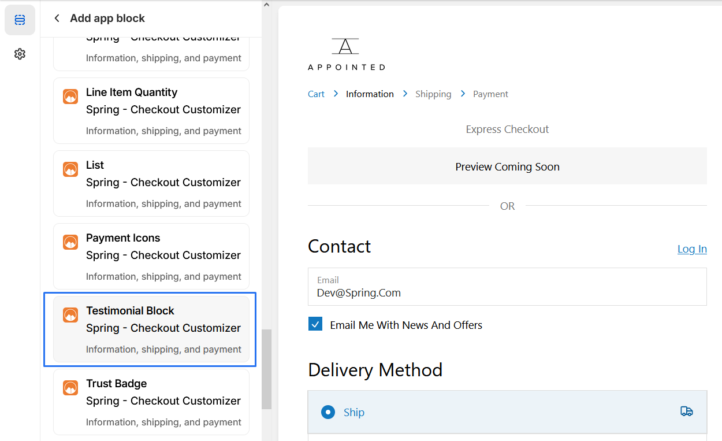
Task: Click the Testimonial Block app icon
Action: [x=70, y=315]
